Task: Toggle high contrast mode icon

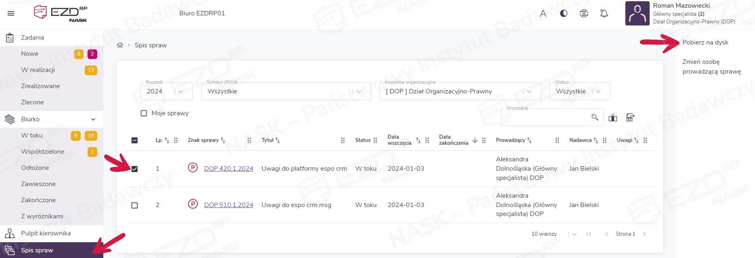Action: pos(563,13)
